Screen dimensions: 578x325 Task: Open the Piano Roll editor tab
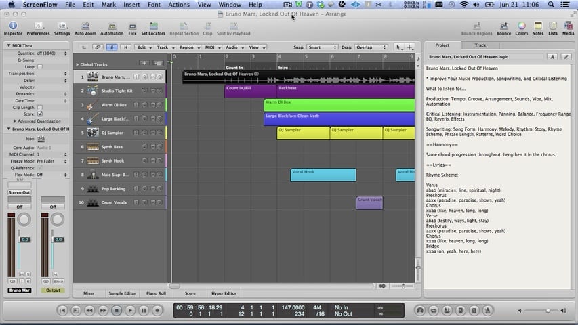[x=156, y=293]
